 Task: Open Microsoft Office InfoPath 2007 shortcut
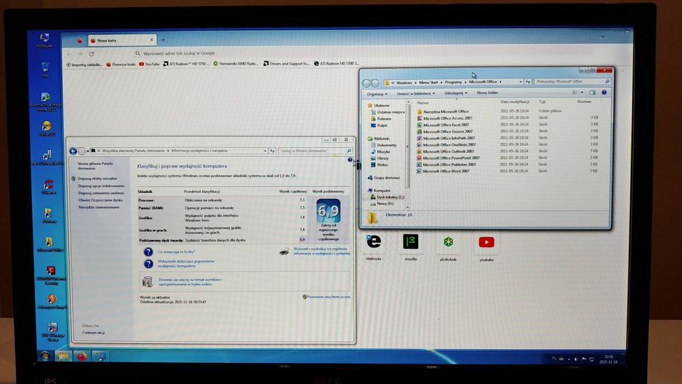[445, 138]
